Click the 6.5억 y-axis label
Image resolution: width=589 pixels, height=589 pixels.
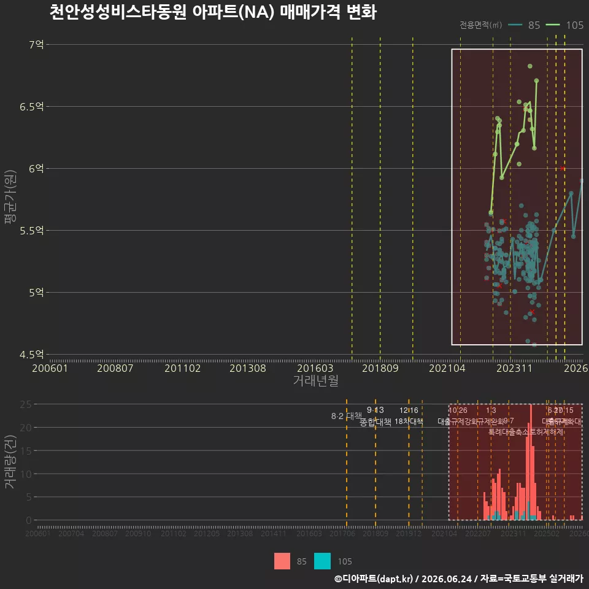pos(32,107)
